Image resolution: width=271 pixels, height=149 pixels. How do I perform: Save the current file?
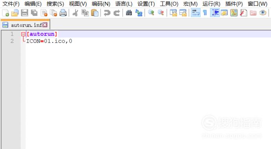pyautogui.click(x=25, y=13)
